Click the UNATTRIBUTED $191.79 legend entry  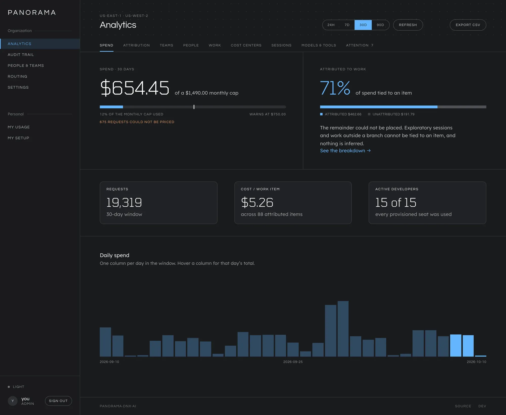[x=391, y=114]
